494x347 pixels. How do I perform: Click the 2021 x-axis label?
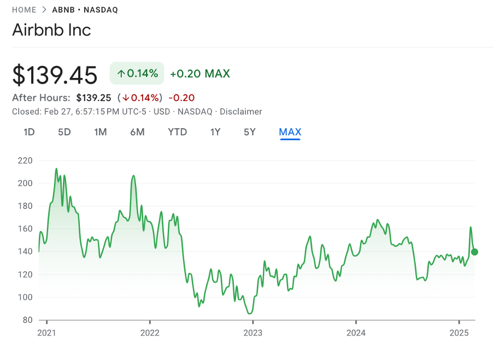click(x=46, y=333)
